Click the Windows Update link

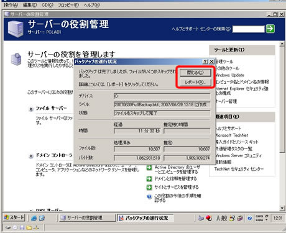click(229, 75)
